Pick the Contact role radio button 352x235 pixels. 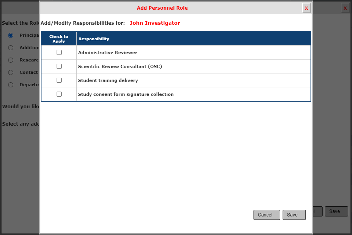pyautogui.click(x=10, y=72)
